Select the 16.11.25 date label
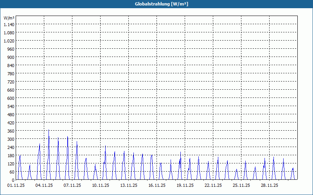The width and height of the screenshot is (313, 195). pyautogui.click(x=157, y=186)
